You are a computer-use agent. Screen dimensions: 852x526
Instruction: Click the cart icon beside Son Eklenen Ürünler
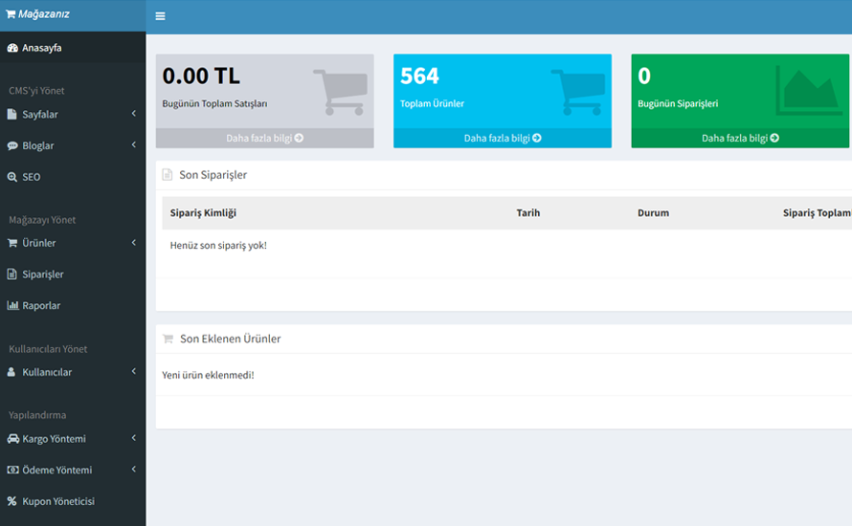(168, 339)
